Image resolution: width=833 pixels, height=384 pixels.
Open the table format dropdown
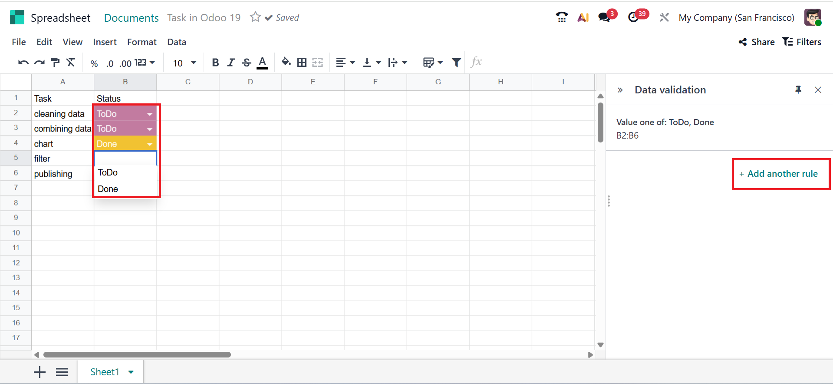pyautogui.click(x=433, y=63)
